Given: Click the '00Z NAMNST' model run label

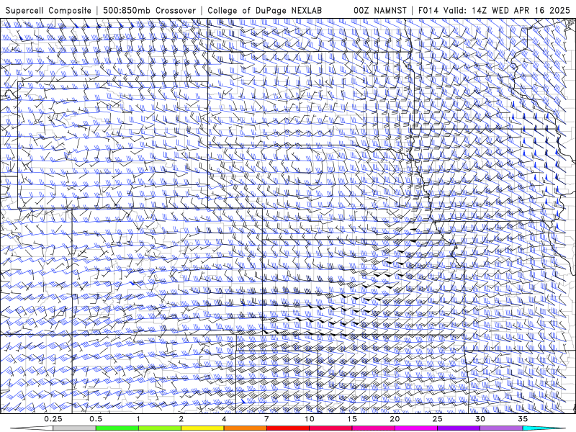Looking at the screenshot, I should coord(380,10).
